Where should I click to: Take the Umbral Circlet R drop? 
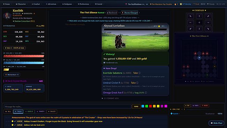tap(133, 83)
